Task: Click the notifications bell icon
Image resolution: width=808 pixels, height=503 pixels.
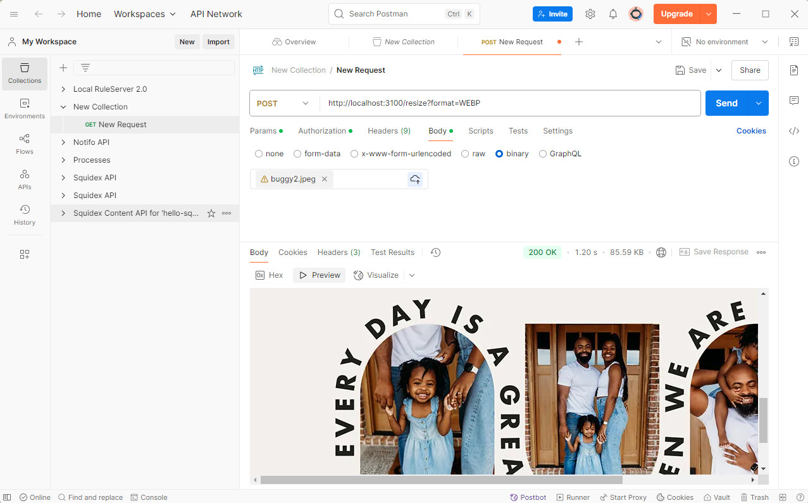Action: point(612,14)
